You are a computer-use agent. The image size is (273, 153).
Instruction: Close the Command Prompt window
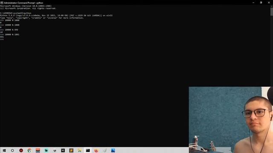click(x=269, y=3)
